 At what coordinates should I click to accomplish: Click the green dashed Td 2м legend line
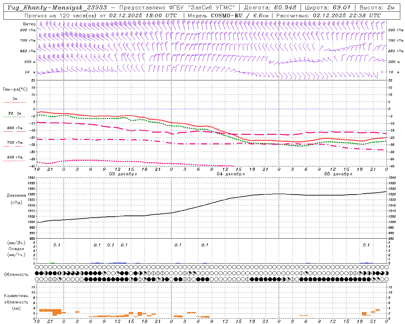pyautogui.click(x=14, y=117)
